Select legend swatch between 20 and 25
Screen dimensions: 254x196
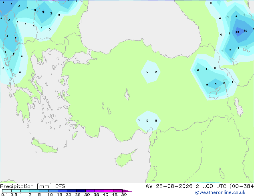[x=72, y=191]
